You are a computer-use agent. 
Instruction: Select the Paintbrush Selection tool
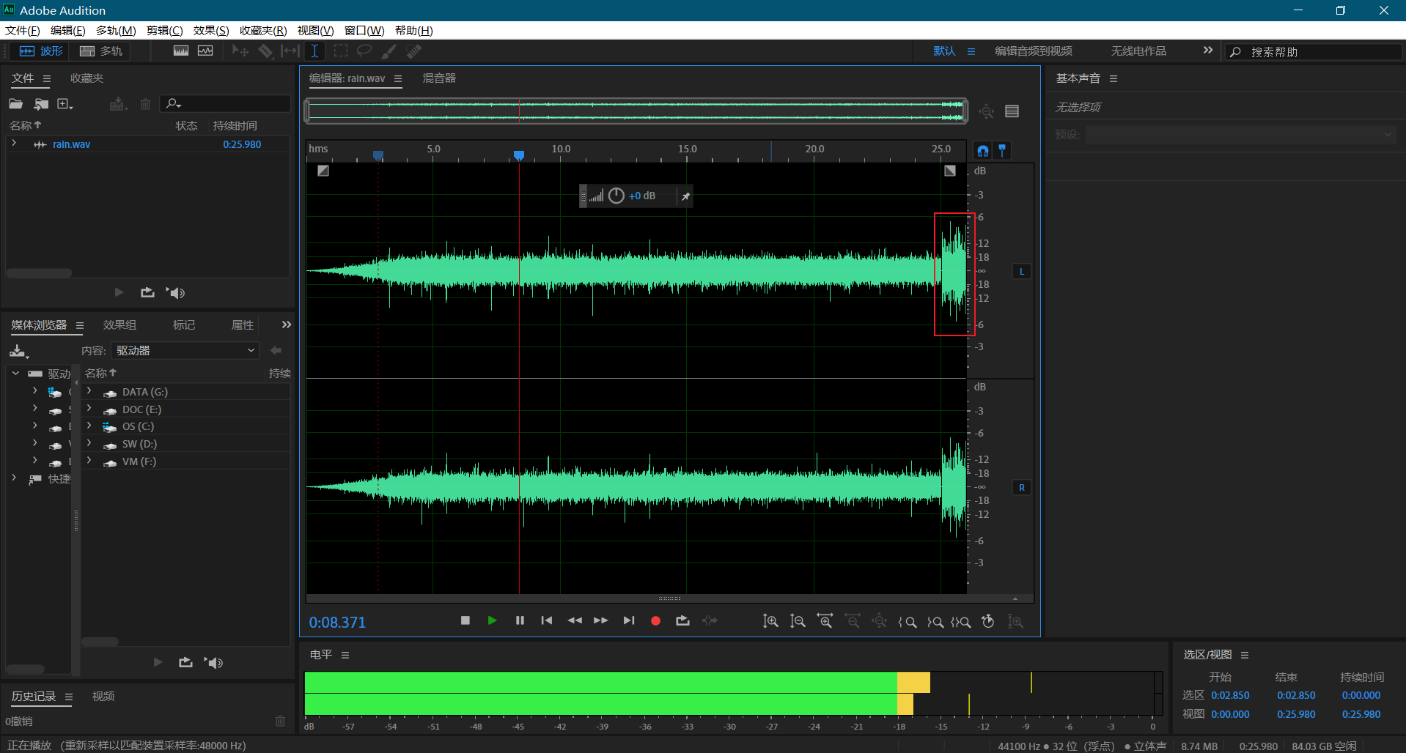[x=389, y=51]
